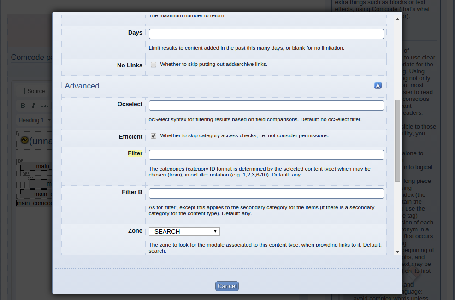This screenshot has height=300, width=455.
Task: Click into the Days input field
Action: click(266, 34)
